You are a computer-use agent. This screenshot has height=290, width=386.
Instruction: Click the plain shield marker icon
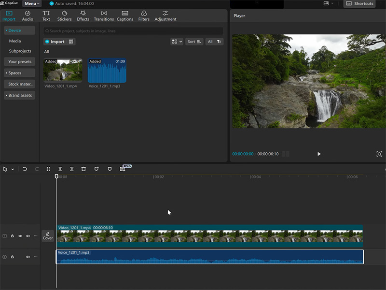[x=110, y=169]
